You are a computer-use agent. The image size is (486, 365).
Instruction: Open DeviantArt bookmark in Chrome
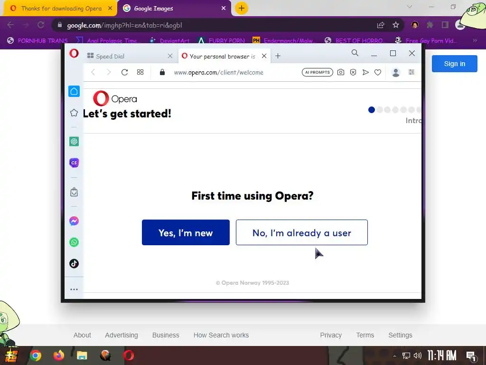tap(169, 41)
